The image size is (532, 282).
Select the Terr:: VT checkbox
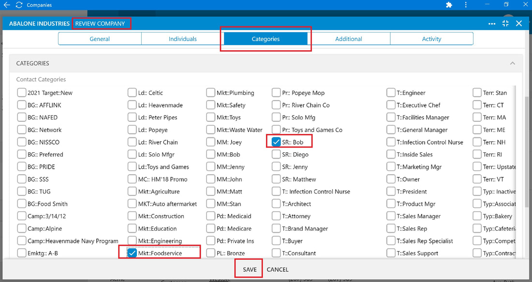(x=477, y=179)
